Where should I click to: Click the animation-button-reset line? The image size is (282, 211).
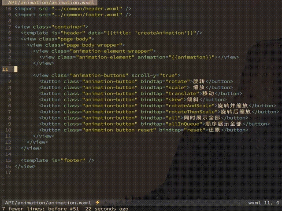tap(144, 130)
